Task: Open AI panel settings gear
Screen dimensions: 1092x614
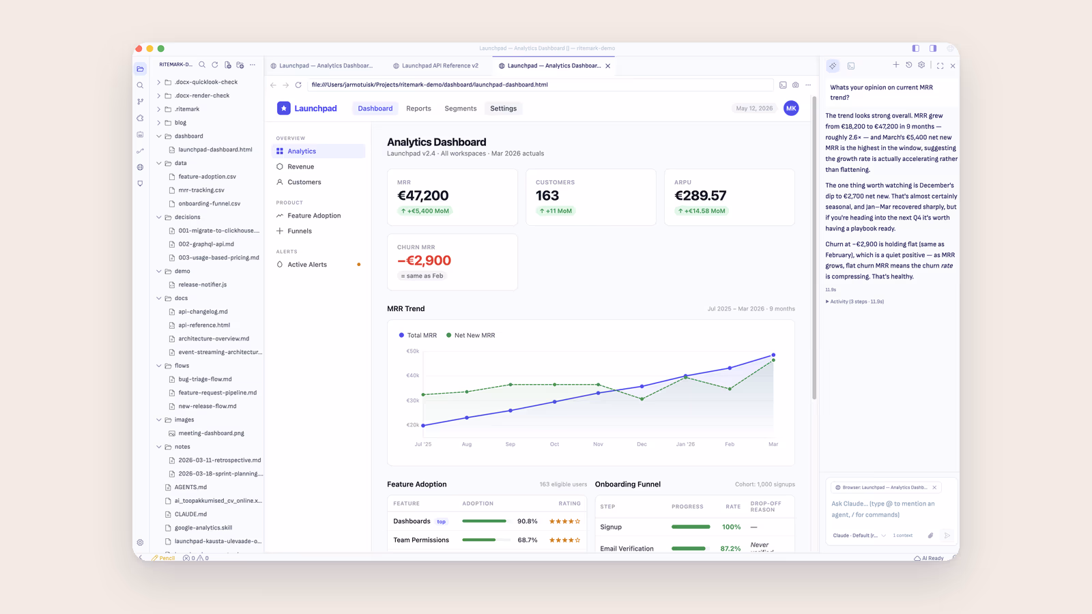Action: pyautogui.click(x=921, y=65)
